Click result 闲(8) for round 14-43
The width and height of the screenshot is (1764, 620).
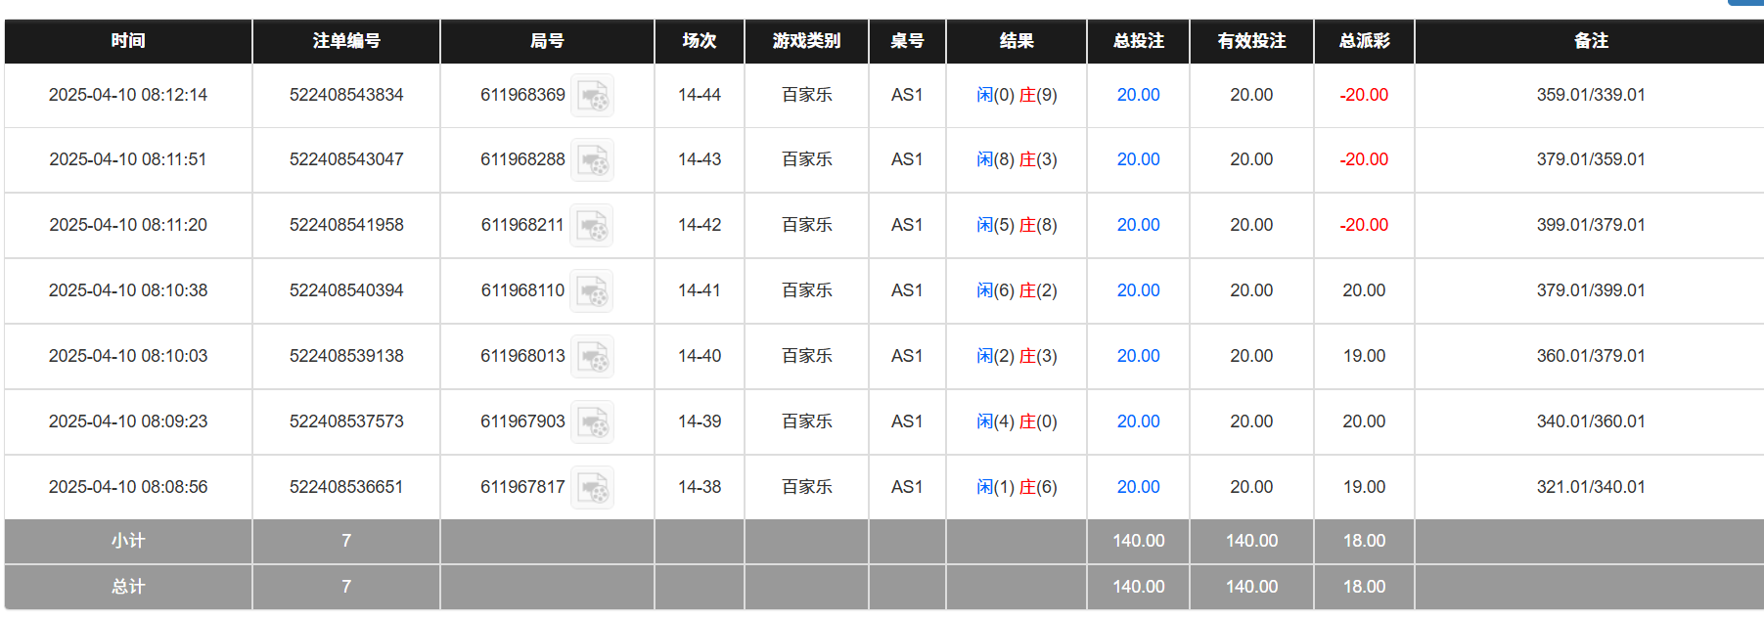point(990,159)
